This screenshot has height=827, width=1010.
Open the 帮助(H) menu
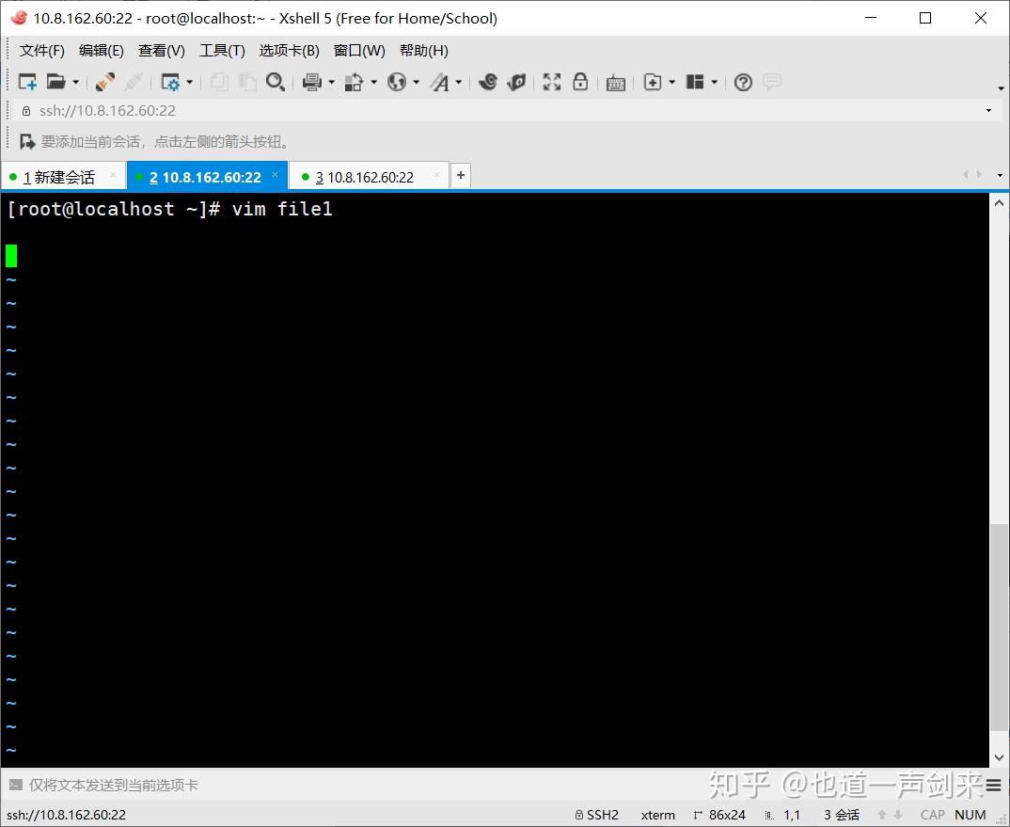tap(424, 50)
